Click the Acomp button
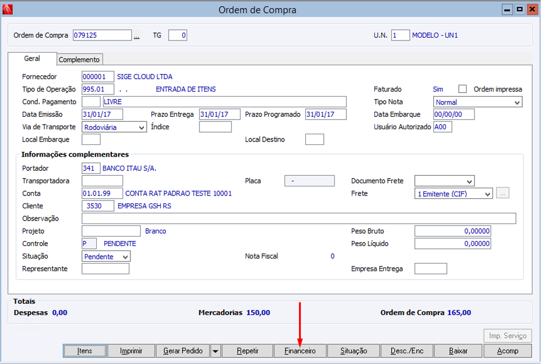 click(508, 351)
